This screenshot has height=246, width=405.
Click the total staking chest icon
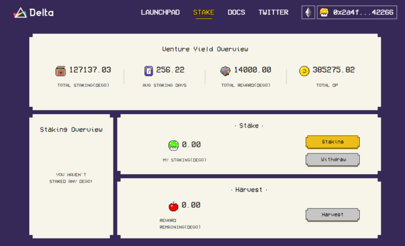click(60, 70)
